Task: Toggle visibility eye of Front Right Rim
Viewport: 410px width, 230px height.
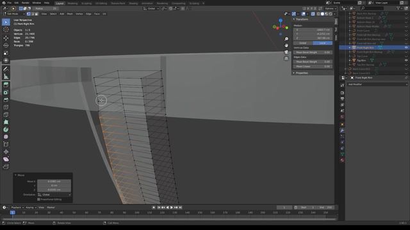Action: click(x=406, y=48)
